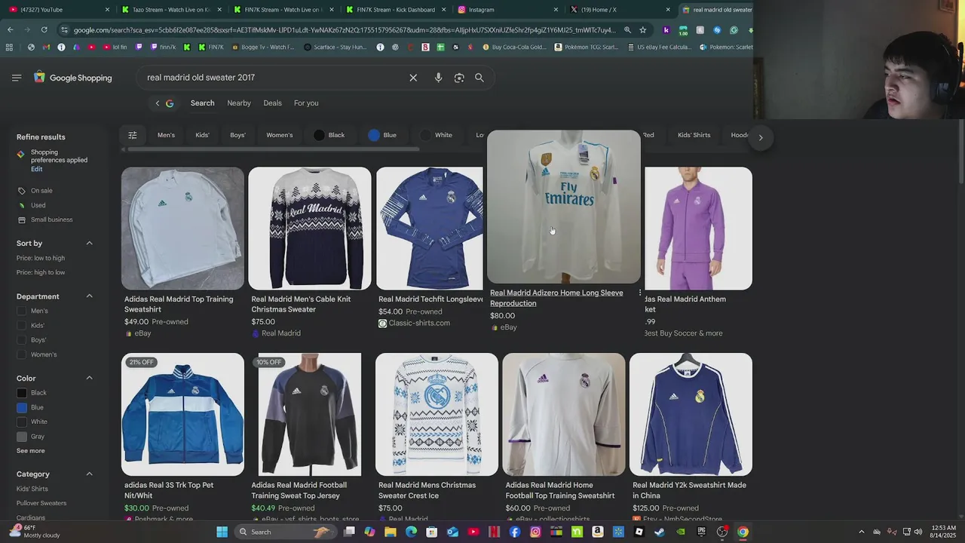Select the Black color filter in sidebar

22,393
